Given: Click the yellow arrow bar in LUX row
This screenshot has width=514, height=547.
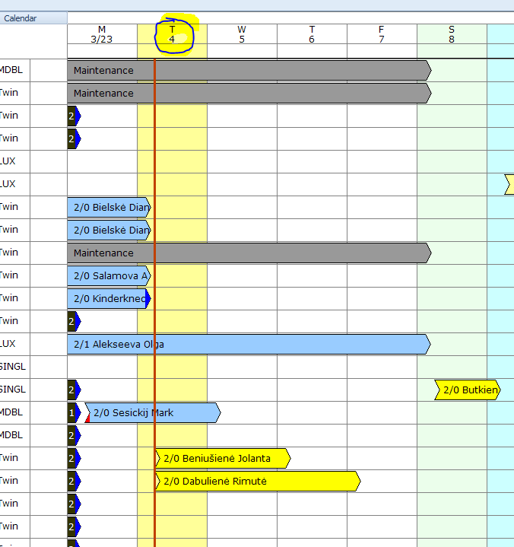Looking at the screenshot, I should pos(509,184).
